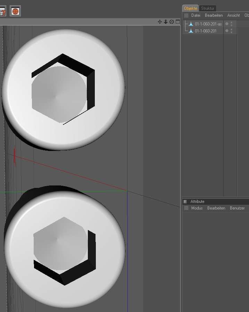The width and height of the screenshot is (249, 312).
Task: Click the lower hex screw head in viewport
Action: click(x=65, y=250)
